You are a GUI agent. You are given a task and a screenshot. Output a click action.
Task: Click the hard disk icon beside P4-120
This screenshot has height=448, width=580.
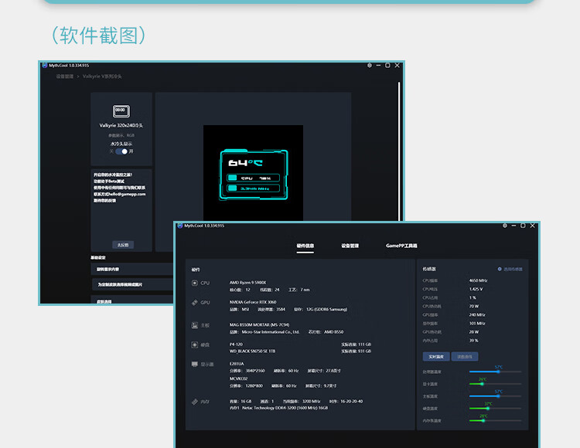coord(195,344)
